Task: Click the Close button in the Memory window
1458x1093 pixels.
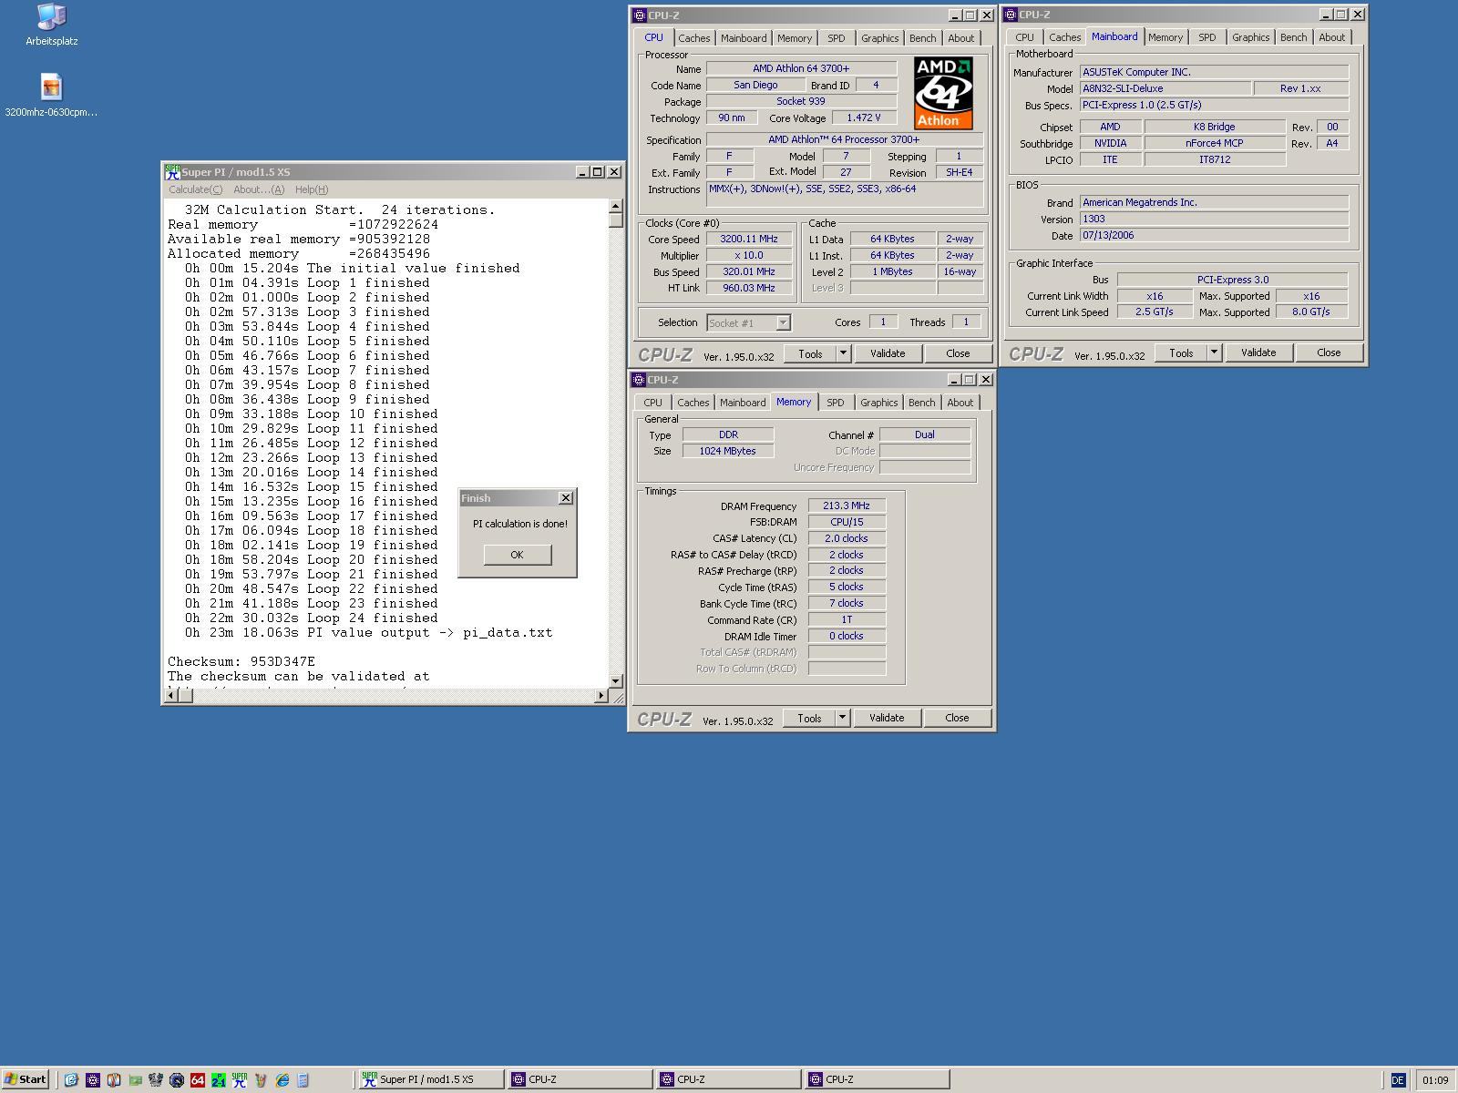Action: (957, 718)
